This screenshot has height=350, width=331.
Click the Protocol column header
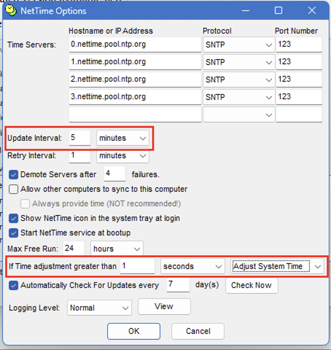217,31
